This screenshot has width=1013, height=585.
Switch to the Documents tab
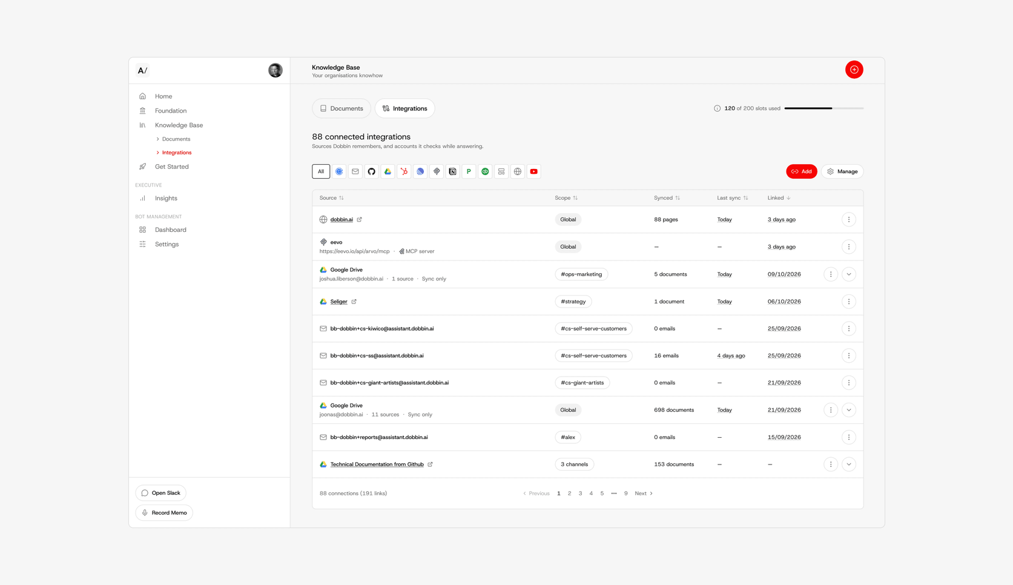point(342,108)
